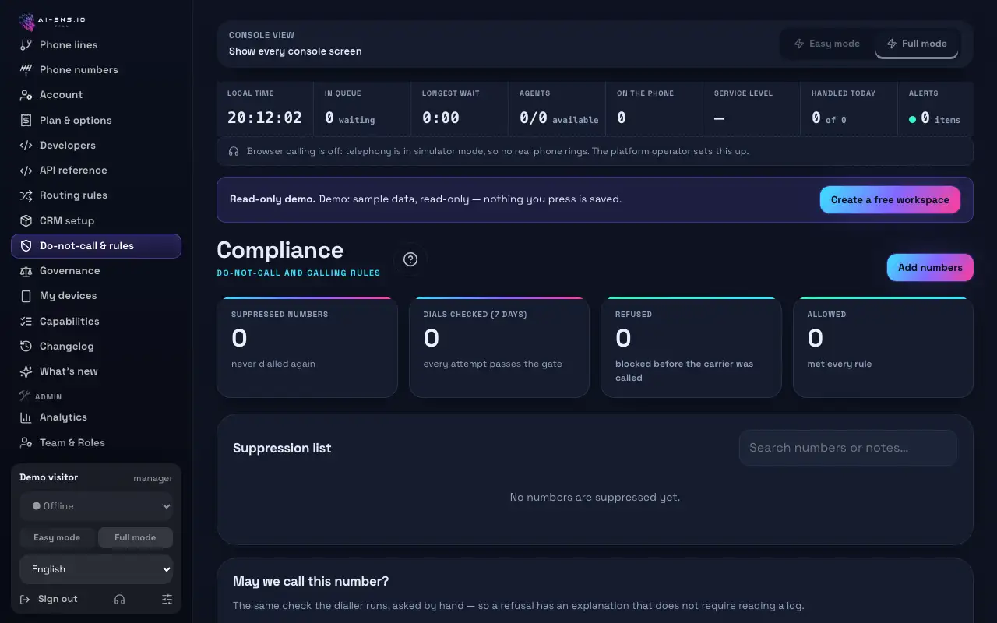Focus the Search numbers or notes field
Image resolution: width=997 pixels, height=623 pixels.
(847, 448)
